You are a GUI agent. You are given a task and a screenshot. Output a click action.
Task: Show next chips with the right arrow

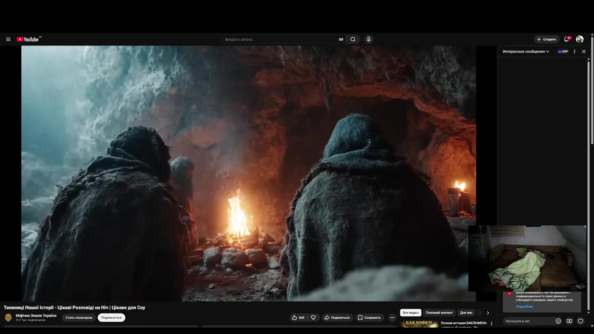tap(488, 313)
